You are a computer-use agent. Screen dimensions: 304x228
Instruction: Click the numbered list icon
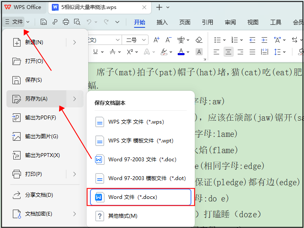(x=235, y=40)
